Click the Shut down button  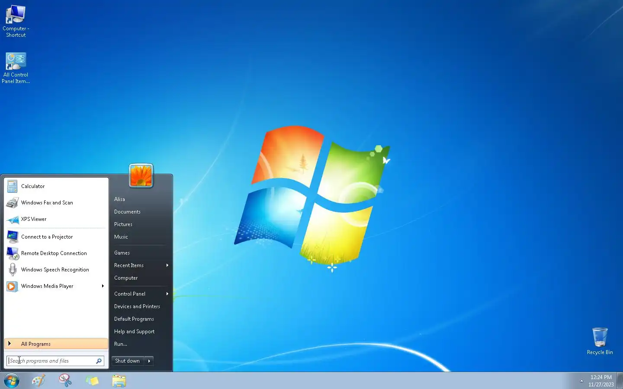tap(128, 361)
